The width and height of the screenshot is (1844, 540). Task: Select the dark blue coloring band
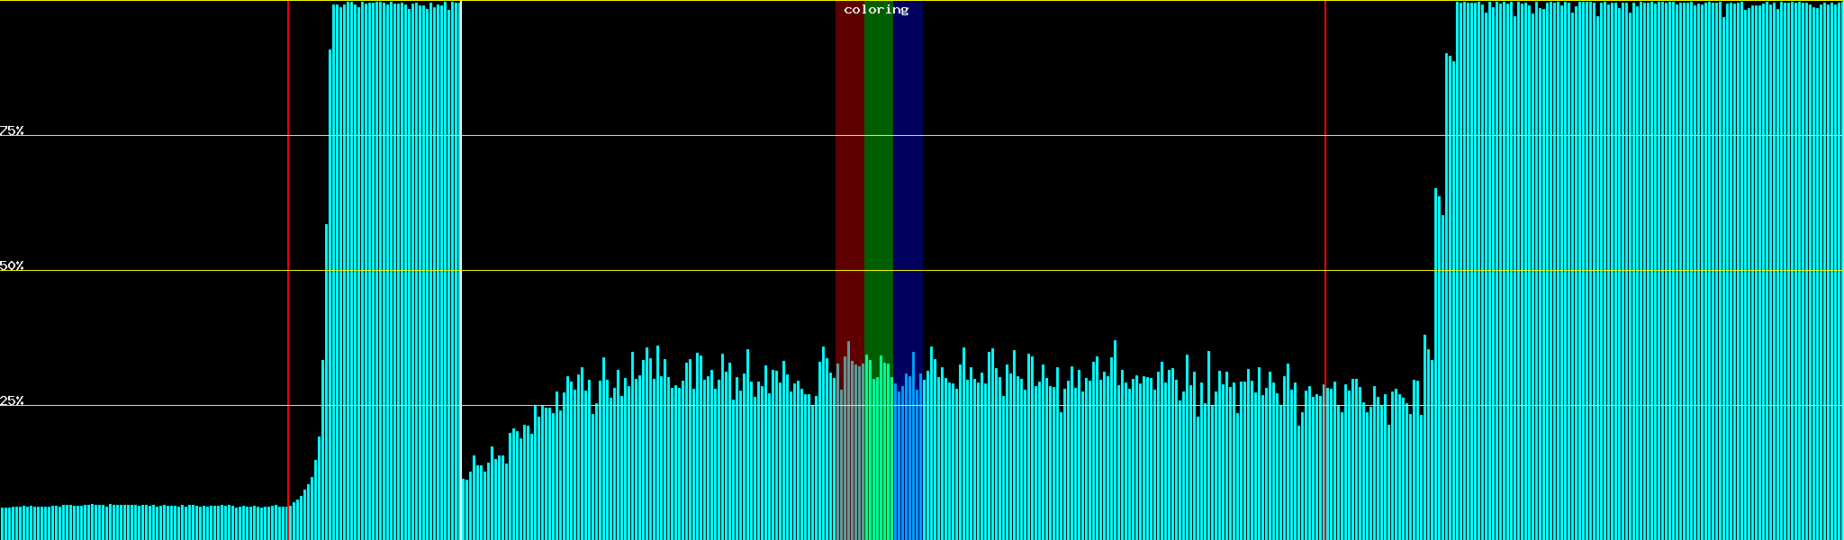click(908, 180)
